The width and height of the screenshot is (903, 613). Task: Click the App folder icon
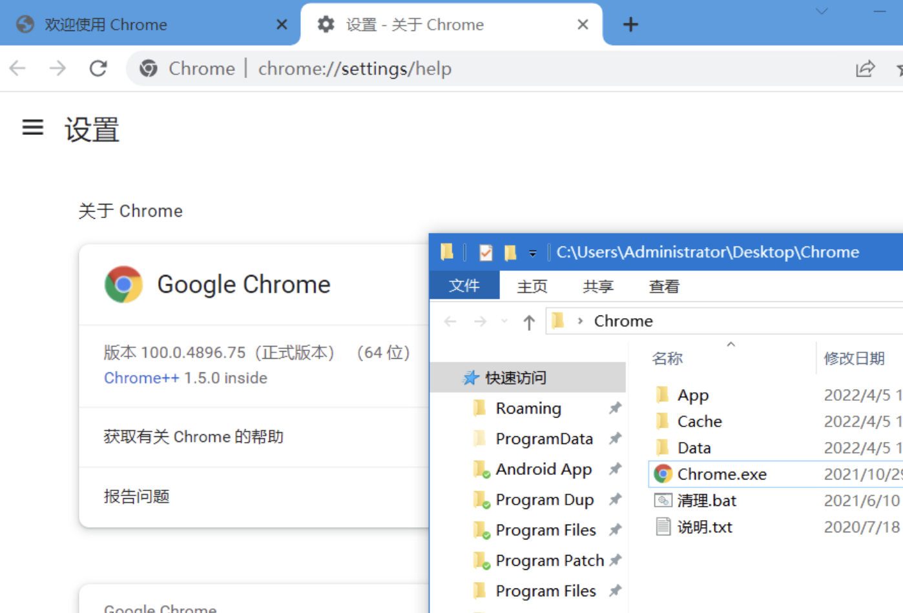pyautogui.click(x=662, y=394)
